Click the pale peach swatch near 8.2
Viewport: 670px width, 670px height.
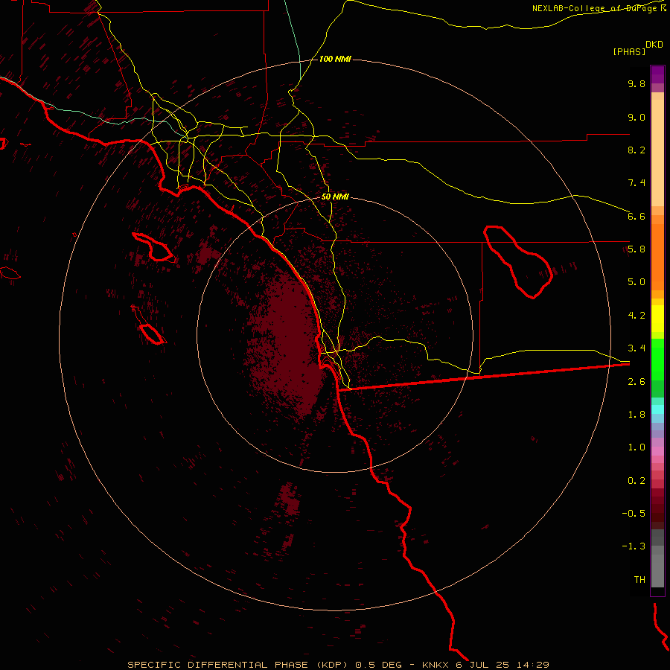[x=657, y=153]
